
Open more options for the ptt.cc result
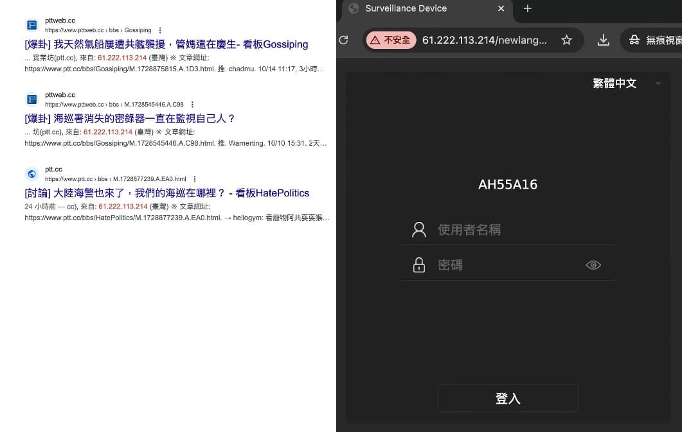click(x=194, y=179)
